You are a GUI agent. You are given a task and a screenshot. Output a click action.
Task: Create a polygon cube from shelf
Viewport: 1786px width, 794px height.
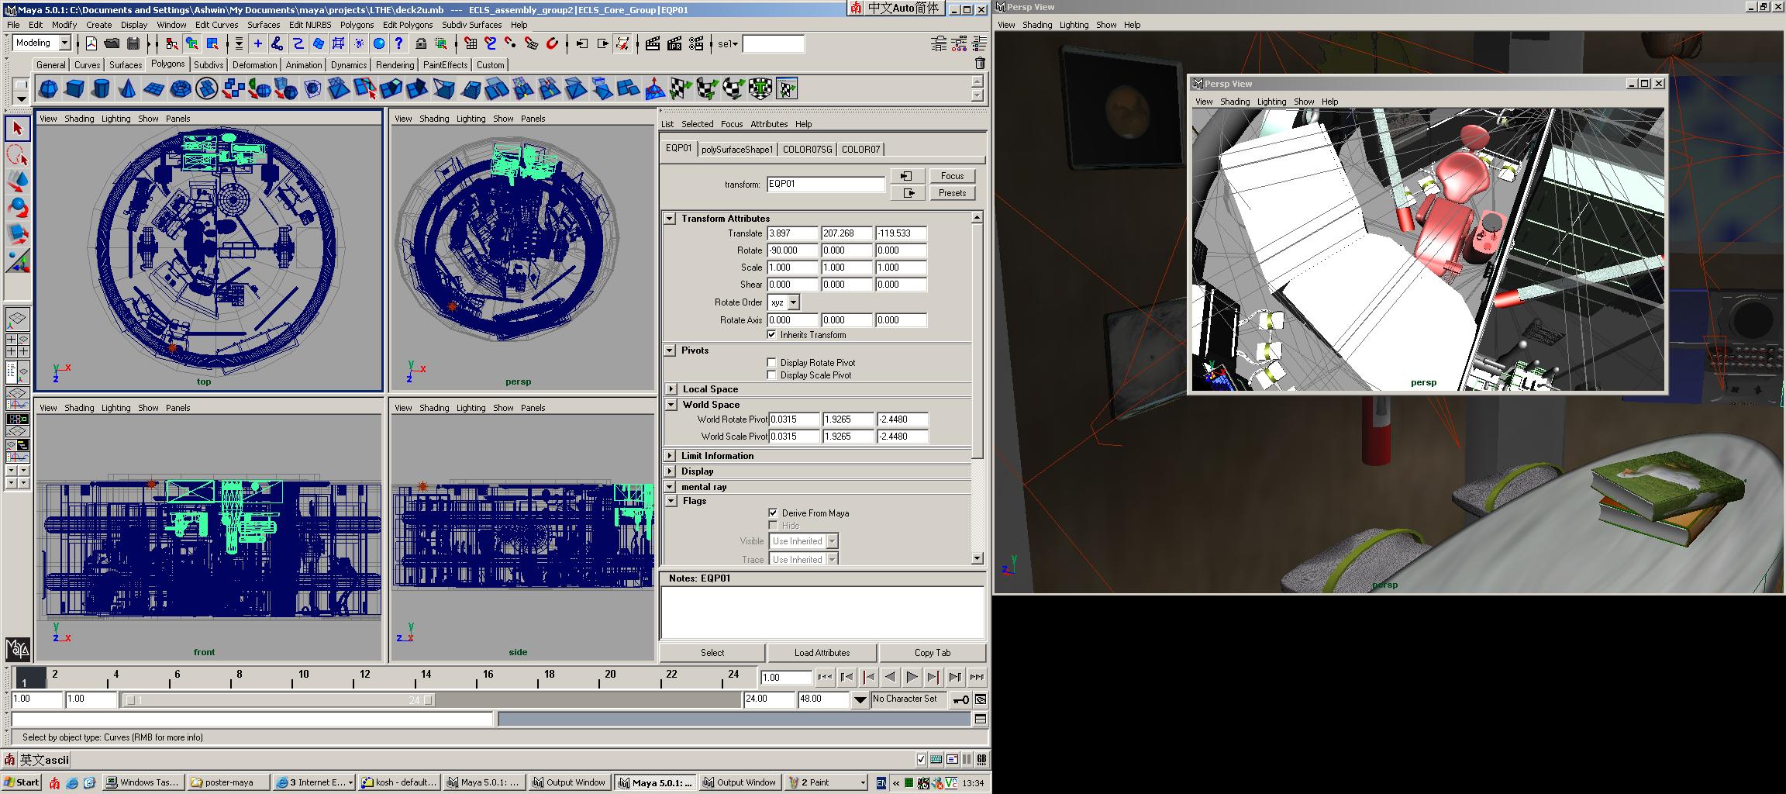(x=74, y=88)
